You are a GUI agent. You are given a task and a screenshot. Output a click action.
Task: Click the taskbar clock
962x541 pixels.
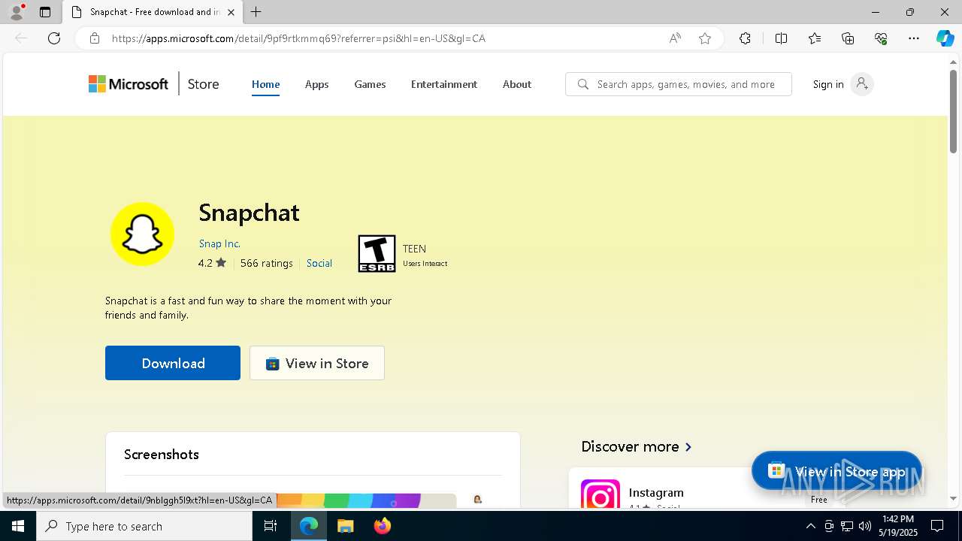click(x=898, y=526)
